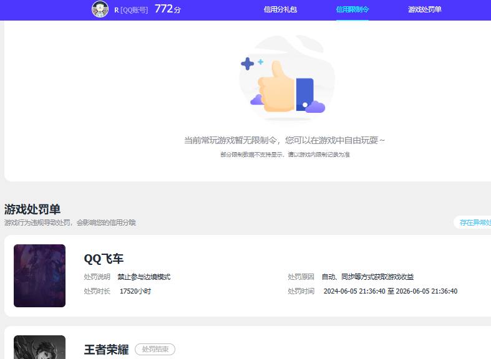Open the 信用分礼包 tab
Screen dimensions: 491x359
pos(280,10)
